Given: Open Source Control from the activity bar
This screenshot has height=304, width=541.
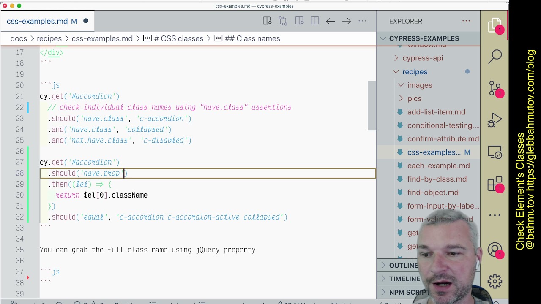Looking at the screenshot, I should pyautogui.click(x=495, y=89).
